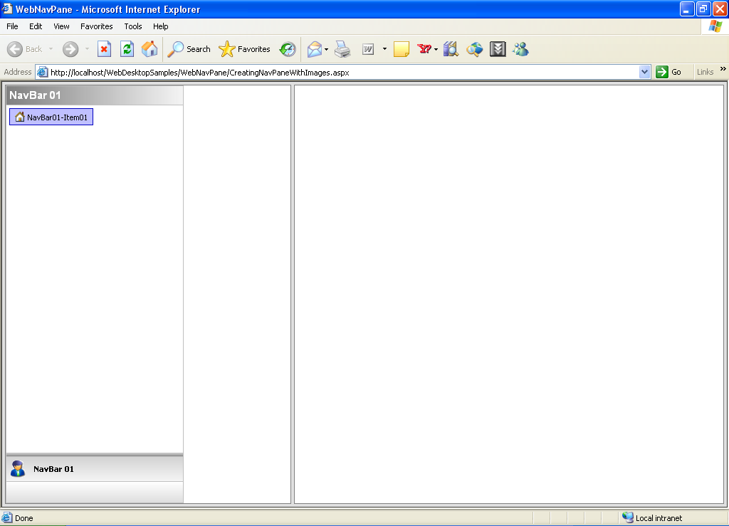Open the address bar dropdown arrow
The height and width of the screenshot is (526, 729).
[x=645, y=72]
